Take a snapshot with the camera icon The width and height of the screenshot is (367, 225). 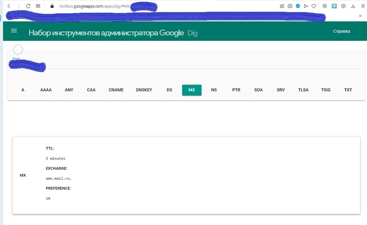point(290,6)
